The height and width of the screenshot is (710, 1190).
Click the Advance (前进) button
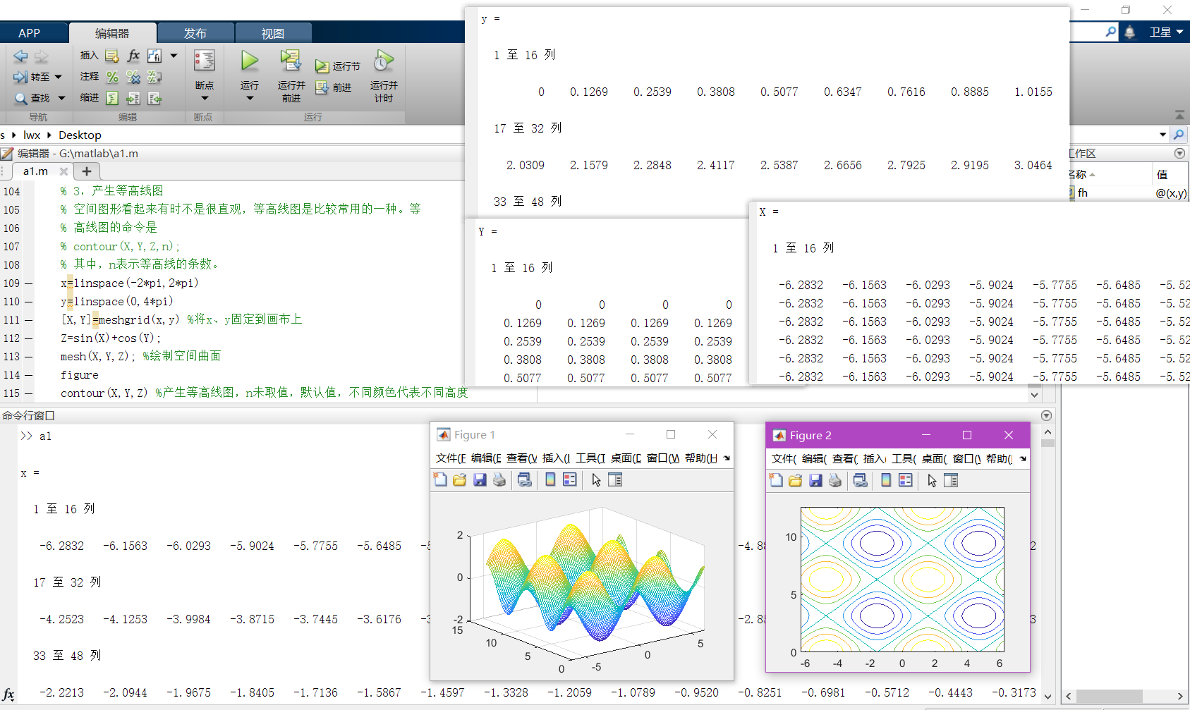point(333,87)
